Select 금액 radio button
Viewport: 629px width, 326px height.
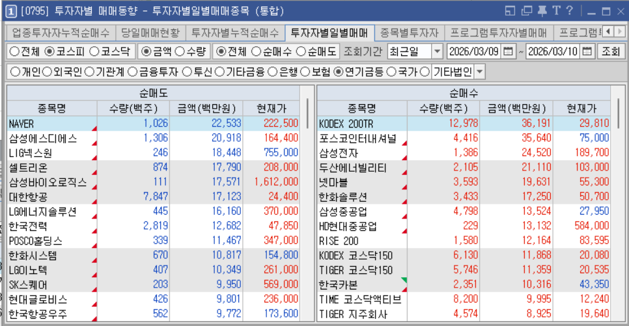pos(147,51)
